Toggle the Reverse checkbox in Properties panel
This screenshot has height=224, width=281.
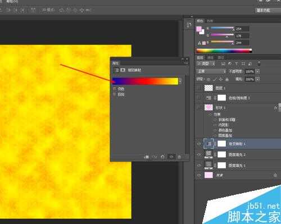(115, 94)
